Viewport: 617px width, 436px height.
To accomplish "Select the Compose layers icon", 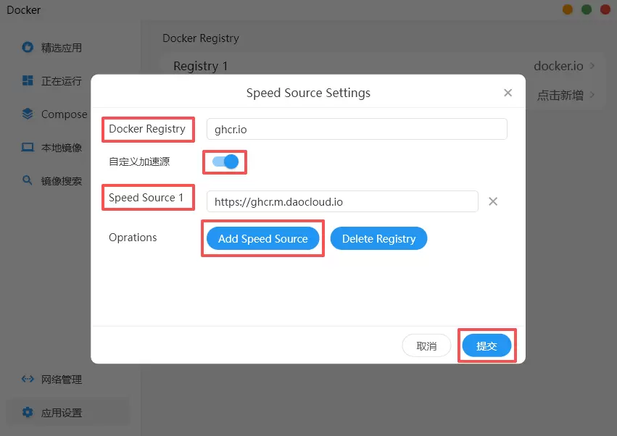I will pos(28,114).
